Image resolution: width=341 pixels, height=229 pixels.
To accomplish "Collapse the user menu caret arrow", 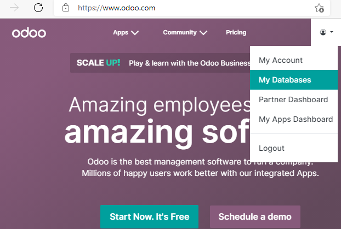I will pos(332,32).
